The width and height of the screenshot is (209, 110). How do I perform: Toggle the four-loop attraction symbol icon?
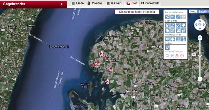pyautogui.click(x=172, y=31)
